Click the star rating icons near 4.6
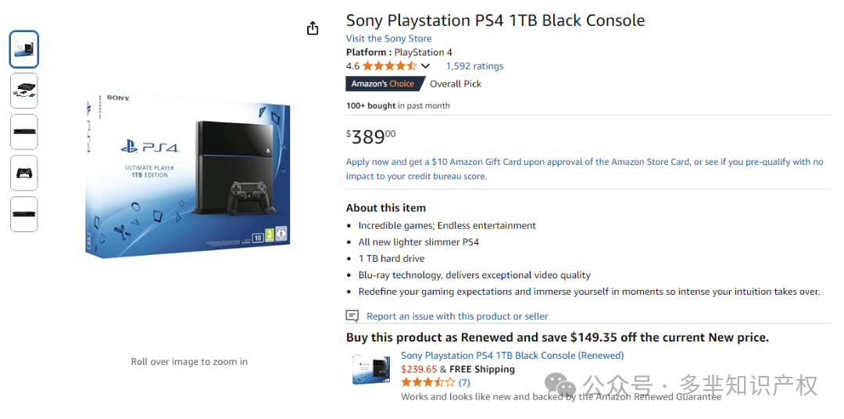 click(390, 66)
